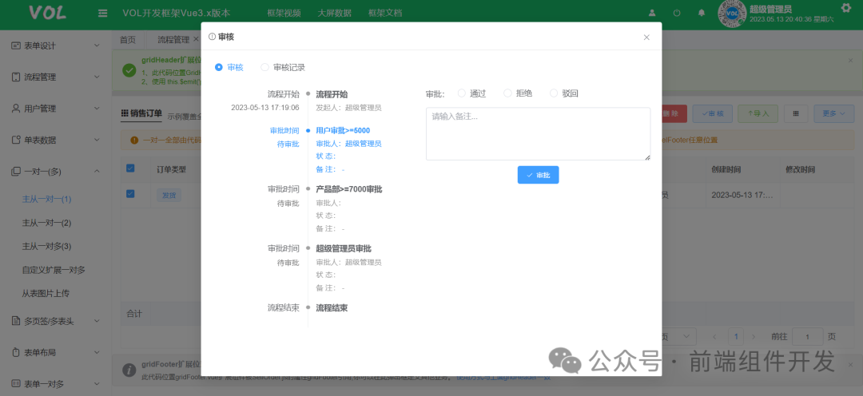Open 框架视频 top menu
The height and width of the screenshot is (396, 863).
(284, 14)
